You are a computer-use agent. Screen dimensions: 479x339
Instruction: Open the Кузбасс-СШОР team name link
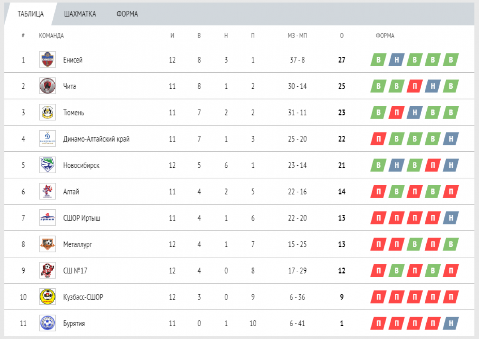coord(83,297)
